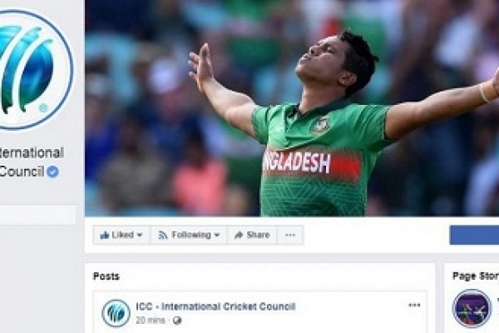Expand the Following dropdown arrow
Image resolution: width=499 pixels, height=333 pixels.
click(217, 235)
